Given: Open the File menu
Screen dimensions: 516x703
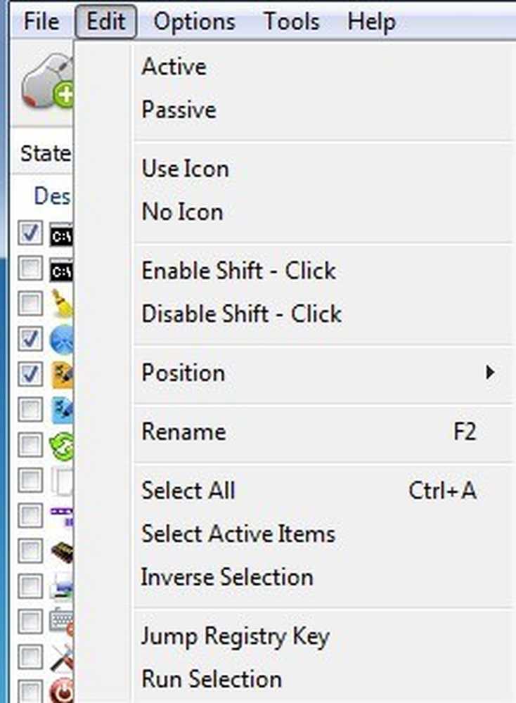Looking at the screenshot, I should (41, 22).
